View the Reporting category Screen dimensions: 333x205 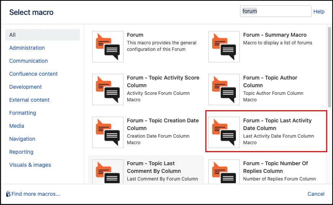(21, 152)
